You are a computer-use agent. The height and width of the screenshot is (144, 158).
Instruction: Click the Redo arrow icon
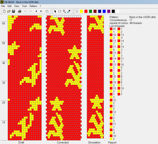(30, 11)
